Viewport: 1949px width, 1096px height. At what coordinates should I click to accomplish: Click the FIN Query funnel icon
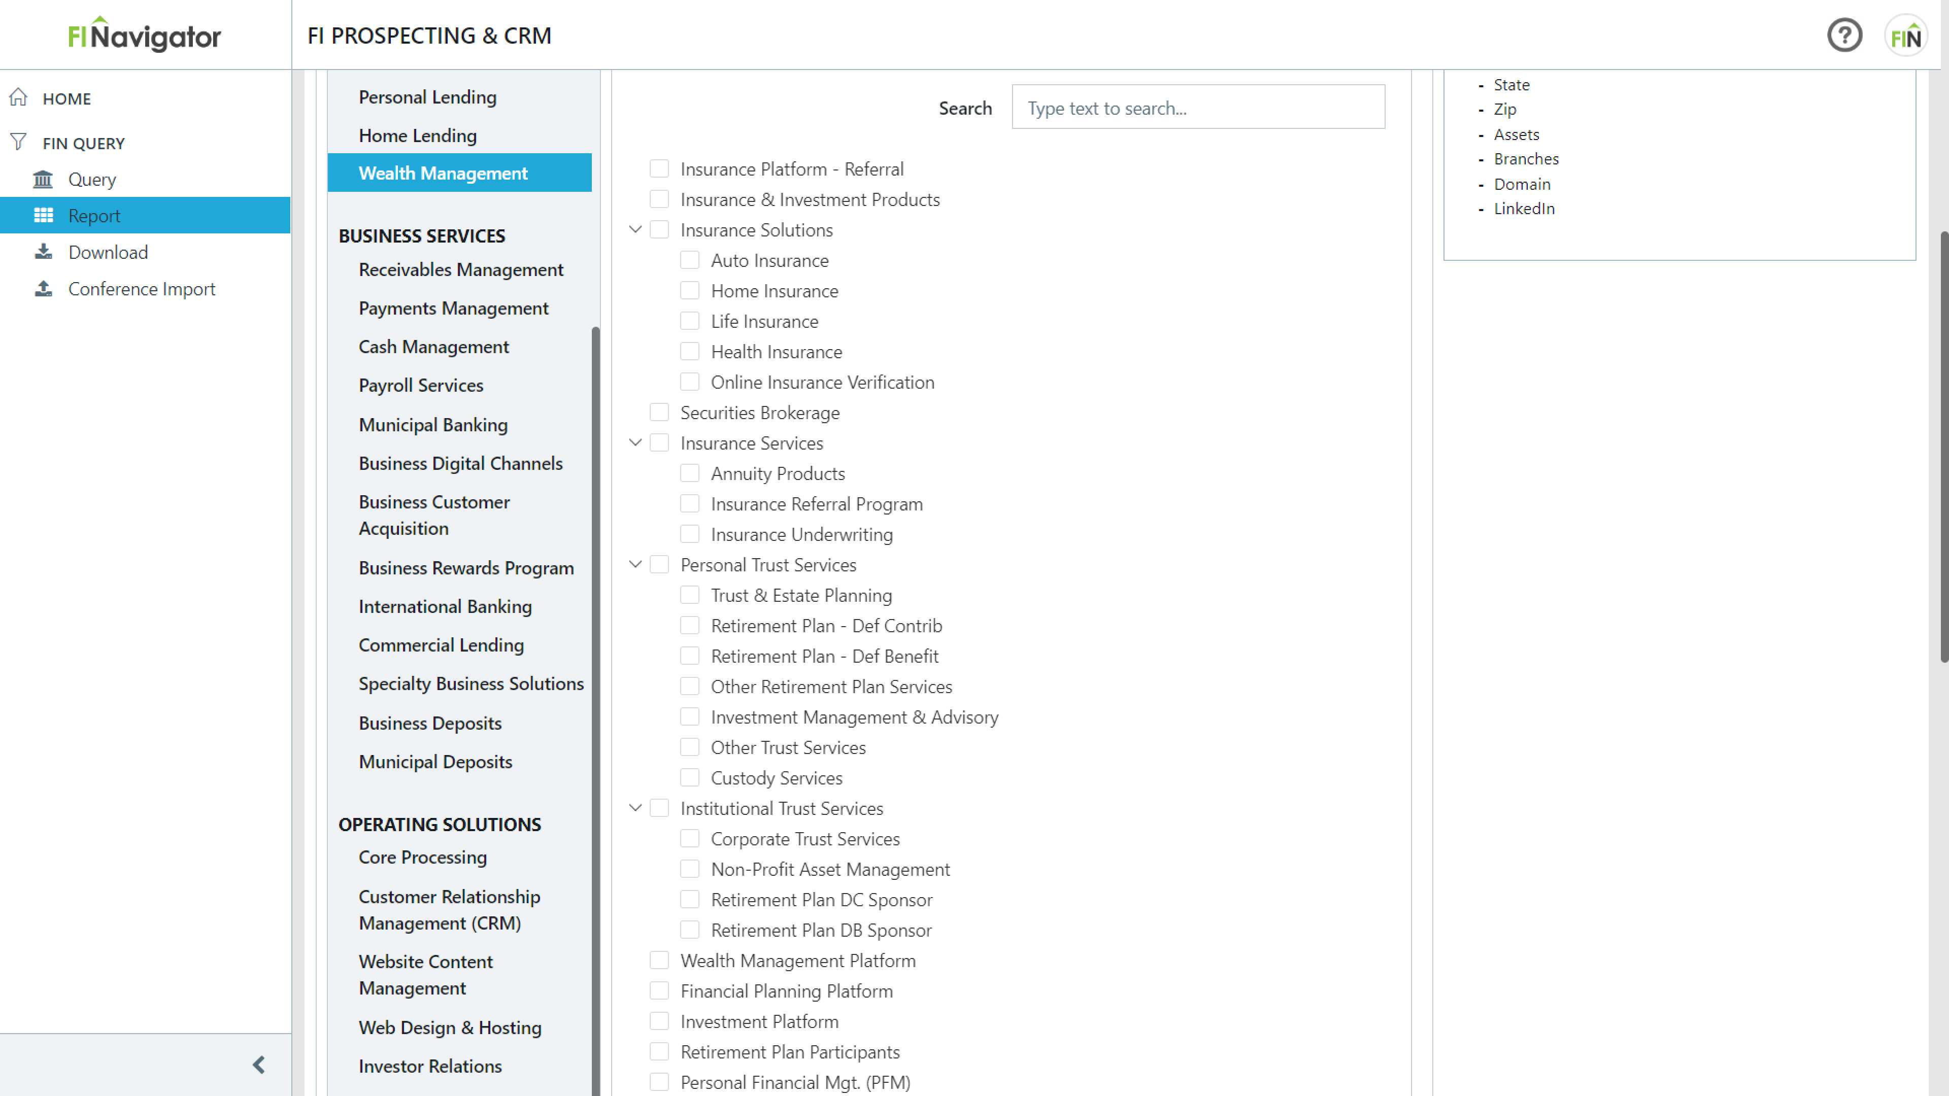click(x=18, y=142)
